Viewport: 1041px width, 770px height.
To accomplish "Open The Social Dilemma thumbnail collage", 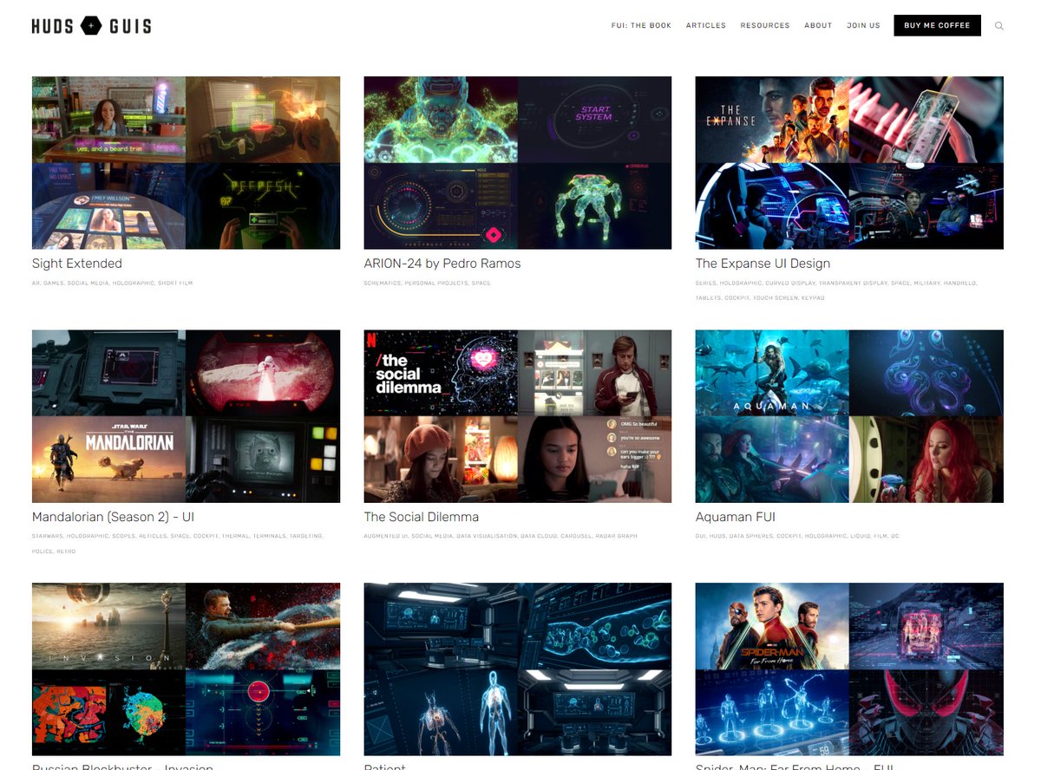I will (518, 416).
